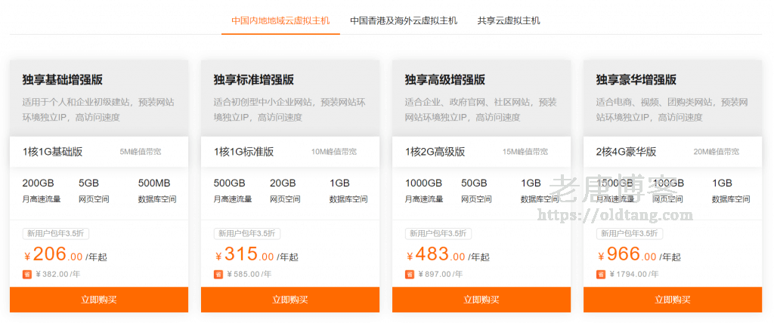Select the 2核4G豪华版 configuration row

click(673, 152)
